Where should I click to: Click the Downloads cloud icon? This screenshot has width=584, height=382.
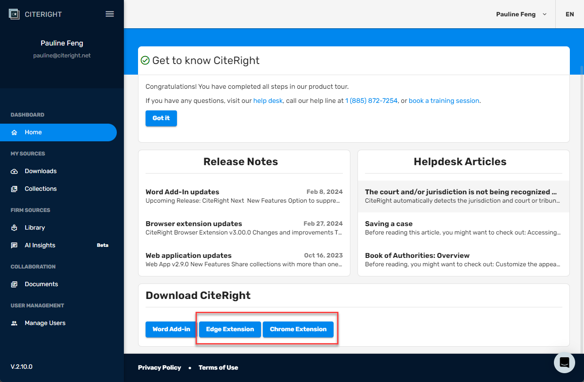pos(14,171)
